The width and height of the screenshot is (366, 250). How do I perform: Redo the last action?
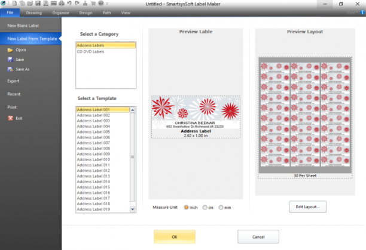pos(77,3)
